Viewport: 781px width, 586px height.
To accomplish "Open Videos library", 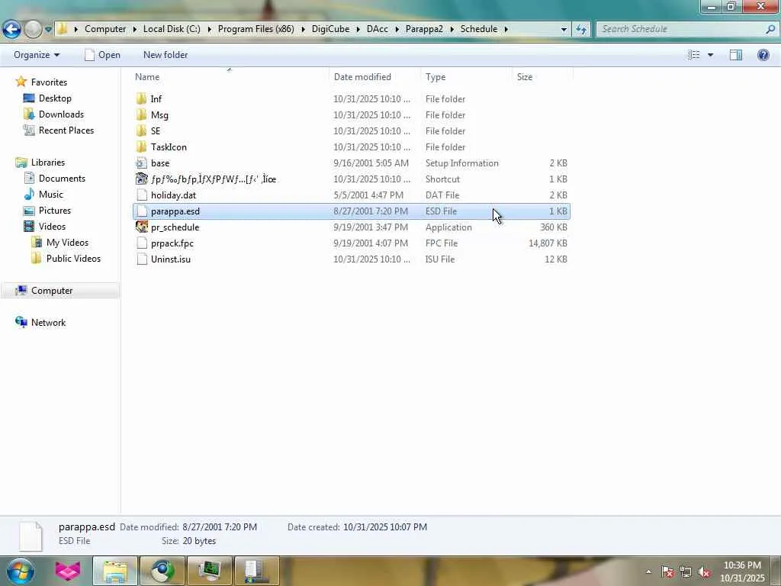I will [x=52, y=226].
